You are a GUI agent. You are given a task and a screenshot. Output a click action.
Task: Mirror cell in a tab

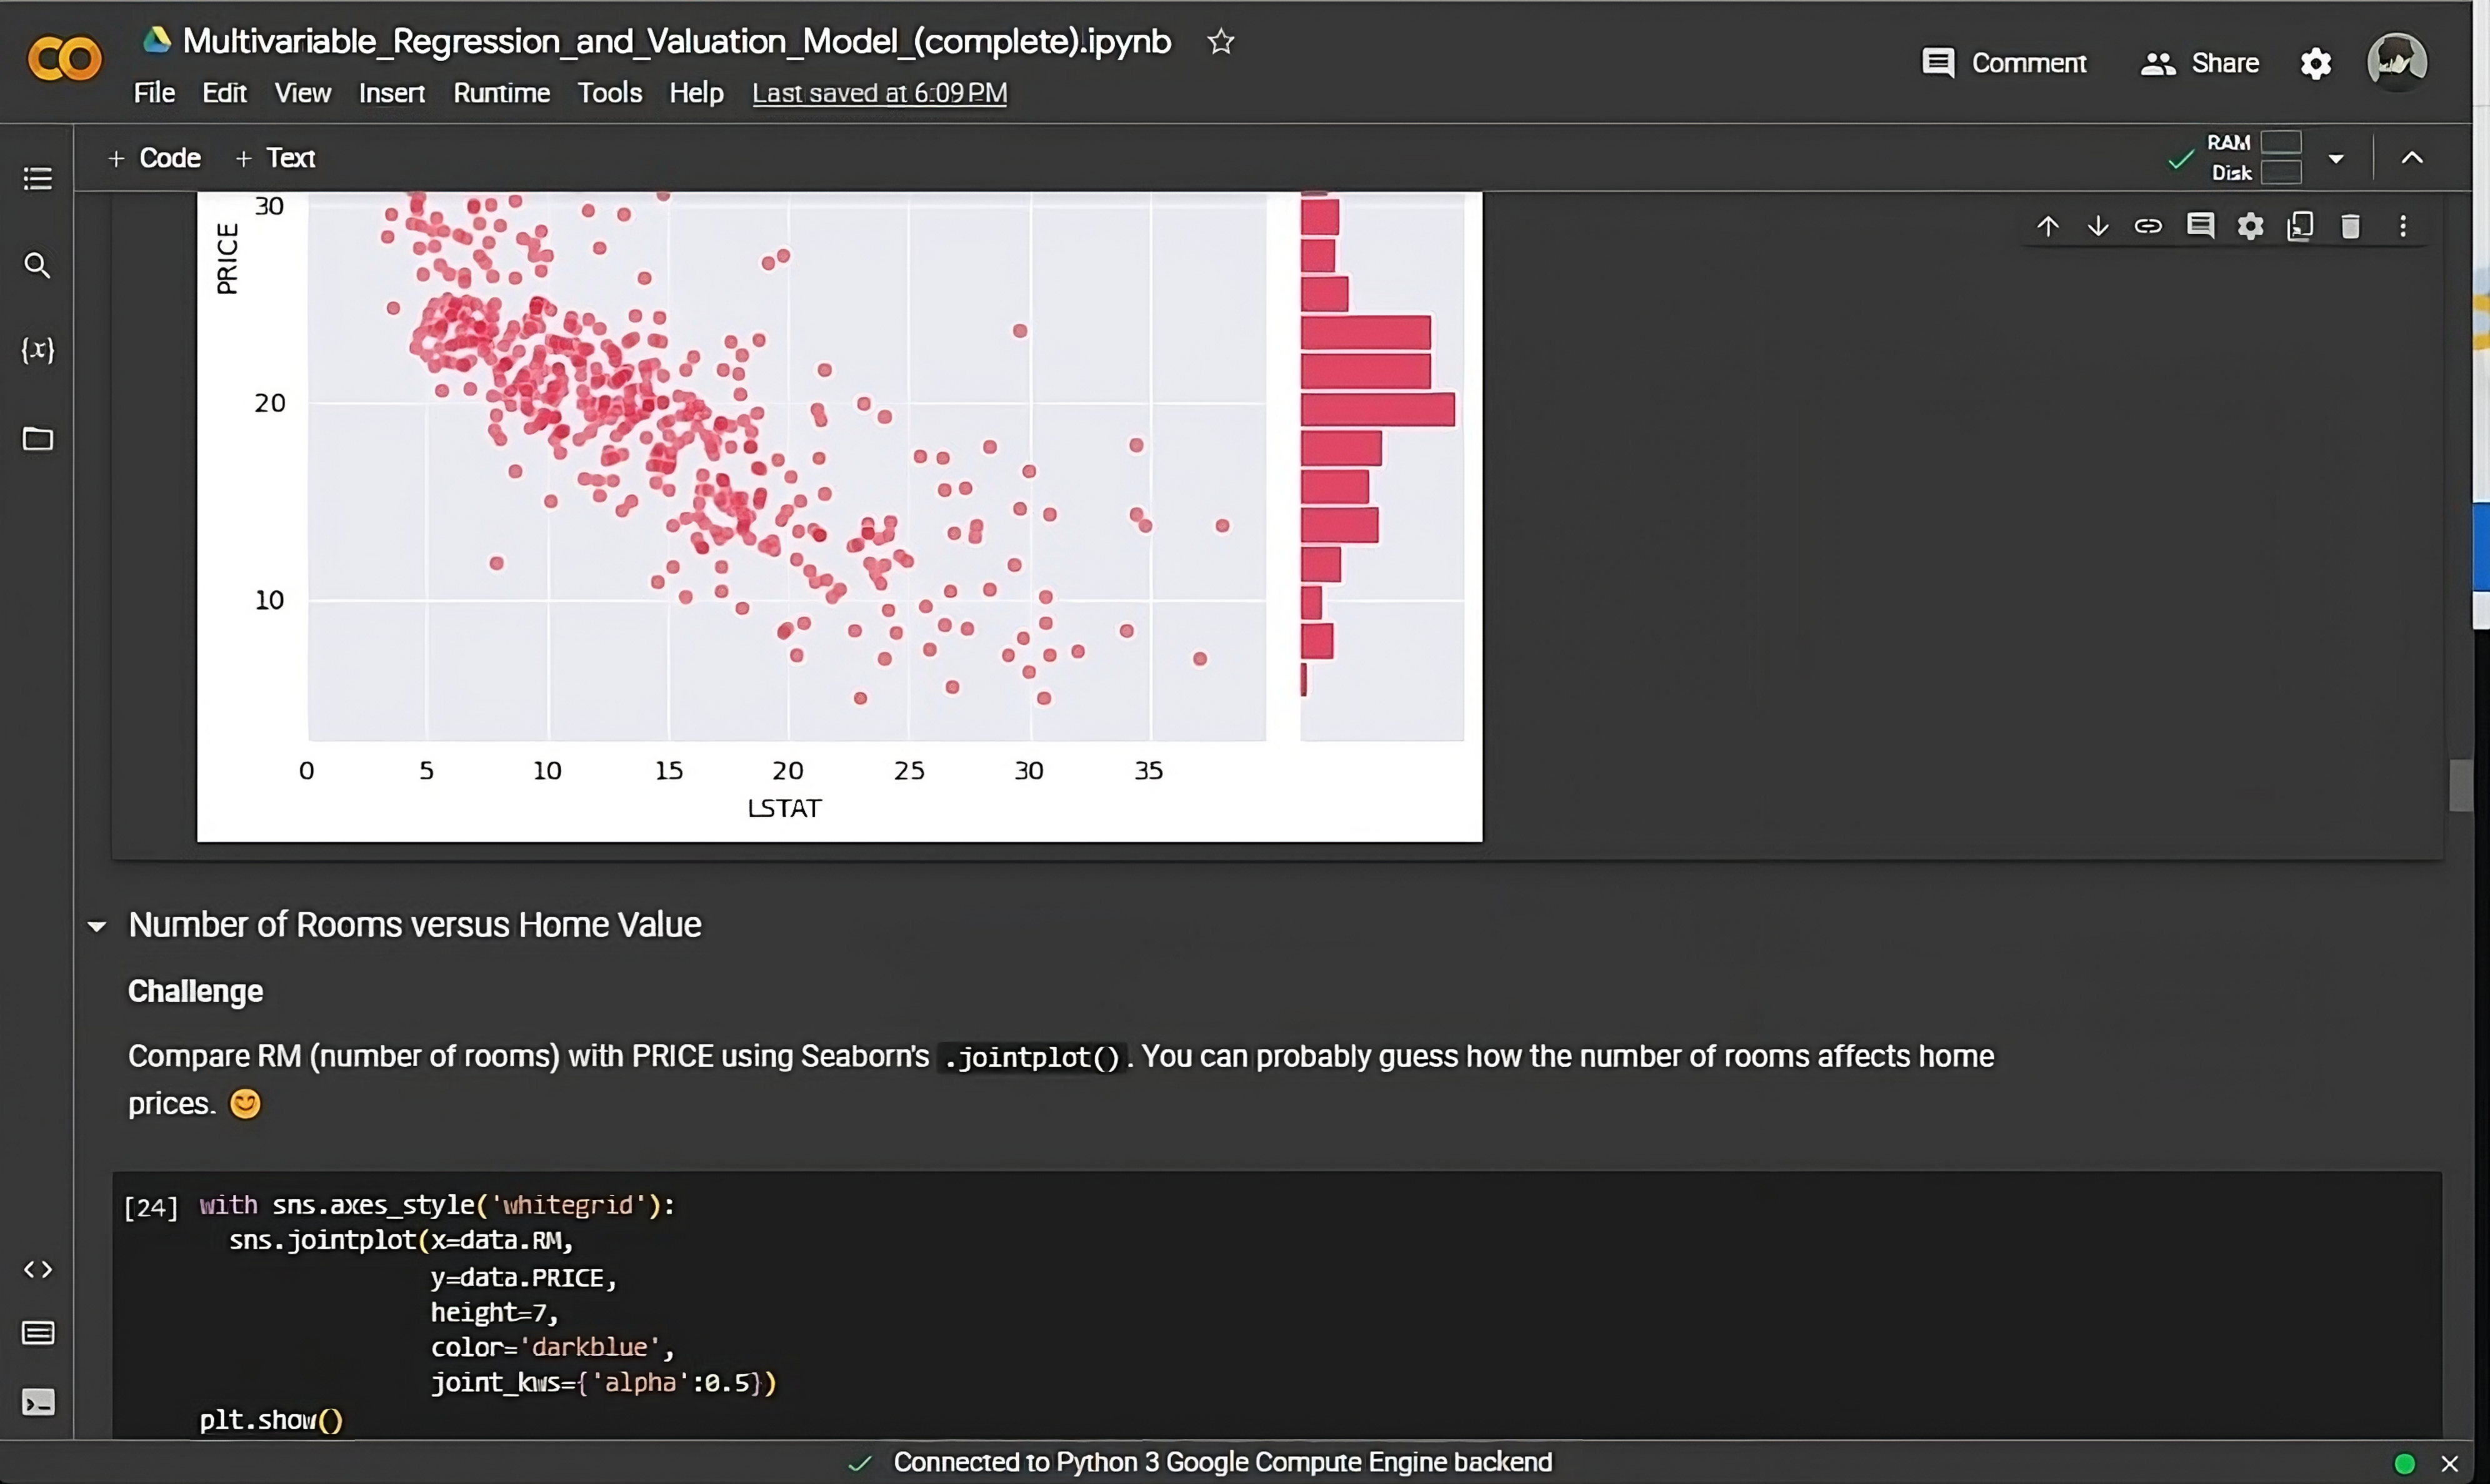2300,226
